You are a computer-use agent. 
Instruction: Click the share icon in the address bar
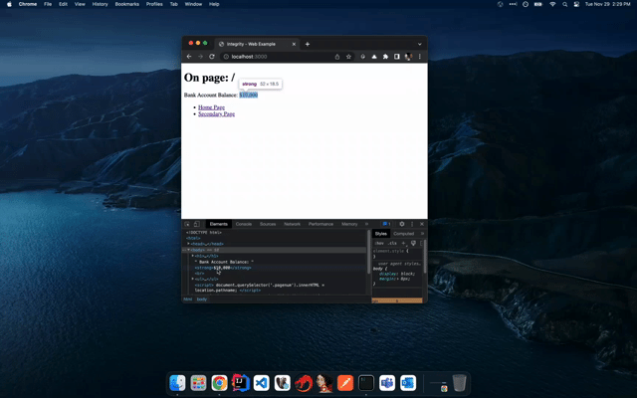pos(337,57)
